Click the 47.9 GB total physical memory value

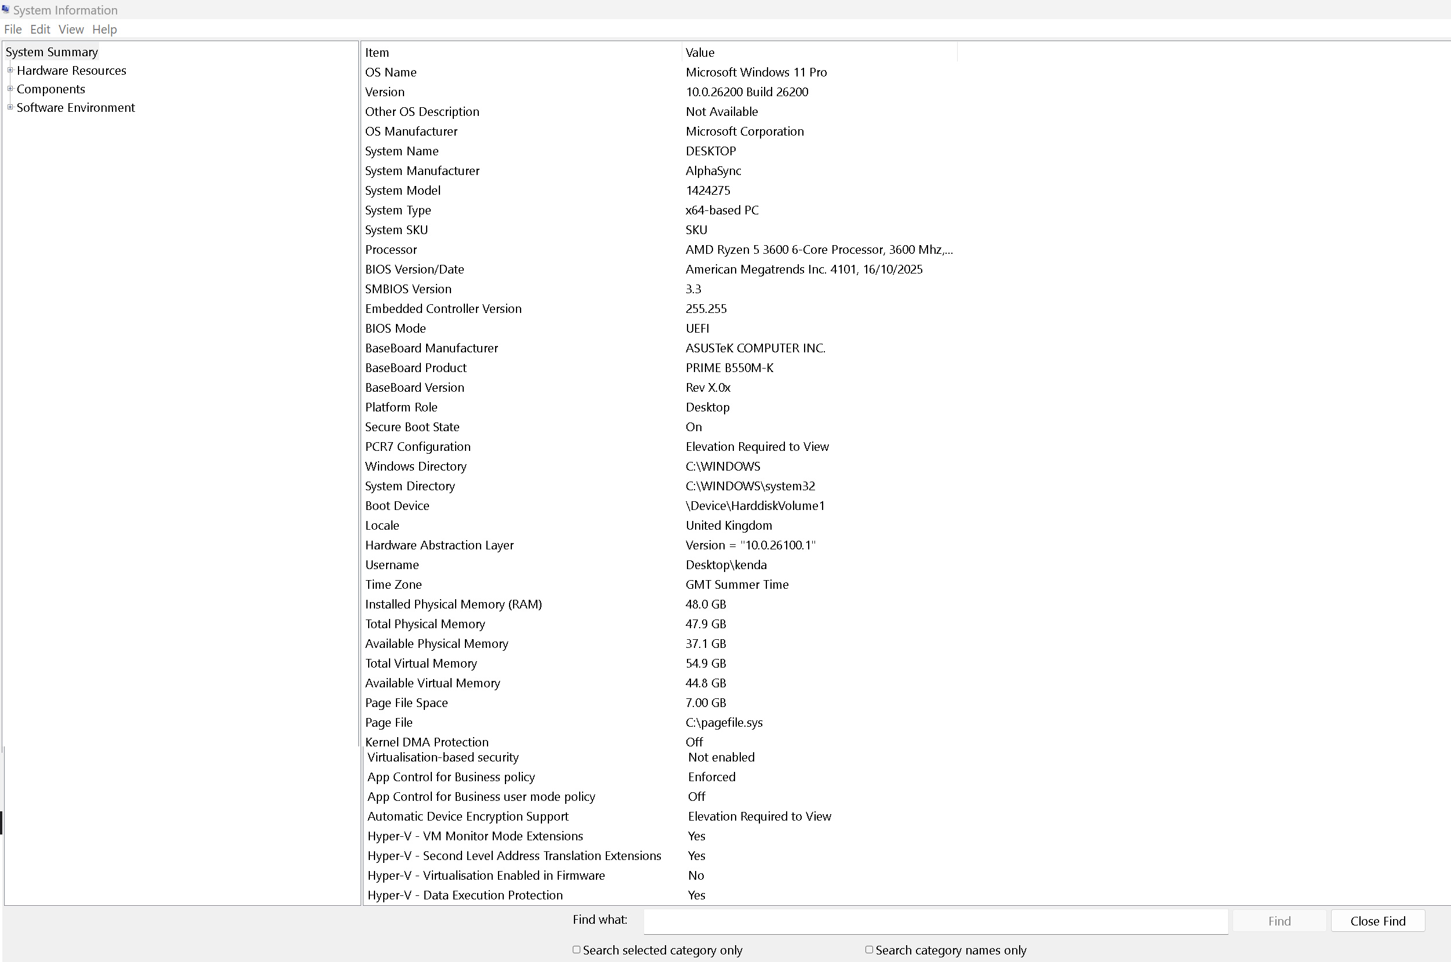pos(706,624)
